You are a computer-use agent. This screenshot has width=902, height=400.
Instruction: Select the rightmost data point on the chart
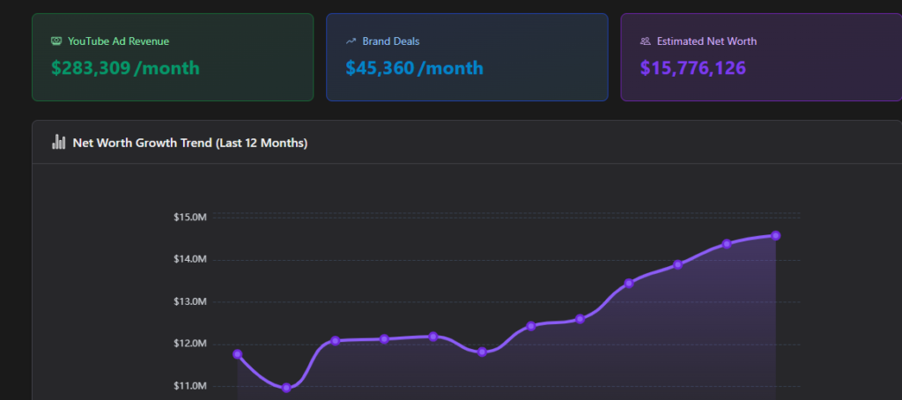(x=775, y=235)
